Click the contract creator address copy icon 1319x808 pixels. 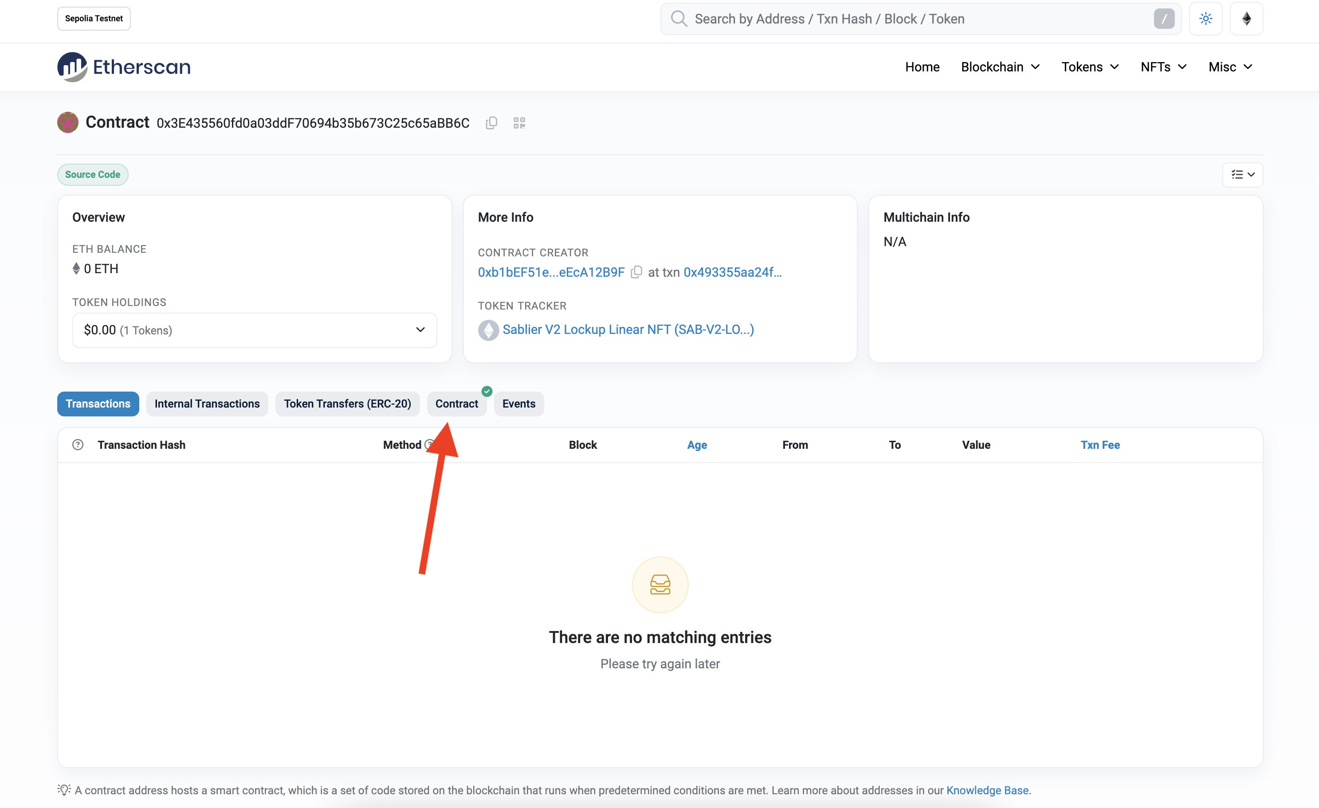[x=637, y=272]
